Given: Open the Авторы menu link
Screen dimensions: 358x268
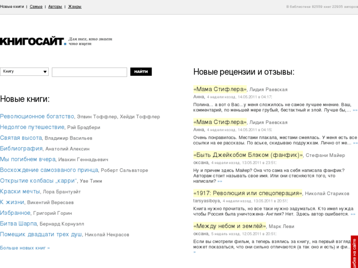Looking at the screenshot, I should click(x=55, y=6).
